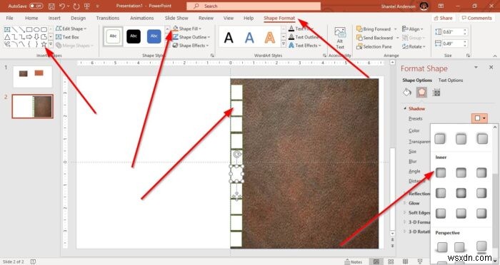The image size is (500, 265).
Task: Toggle the AutoSave switch
Action: coord(36,6)
